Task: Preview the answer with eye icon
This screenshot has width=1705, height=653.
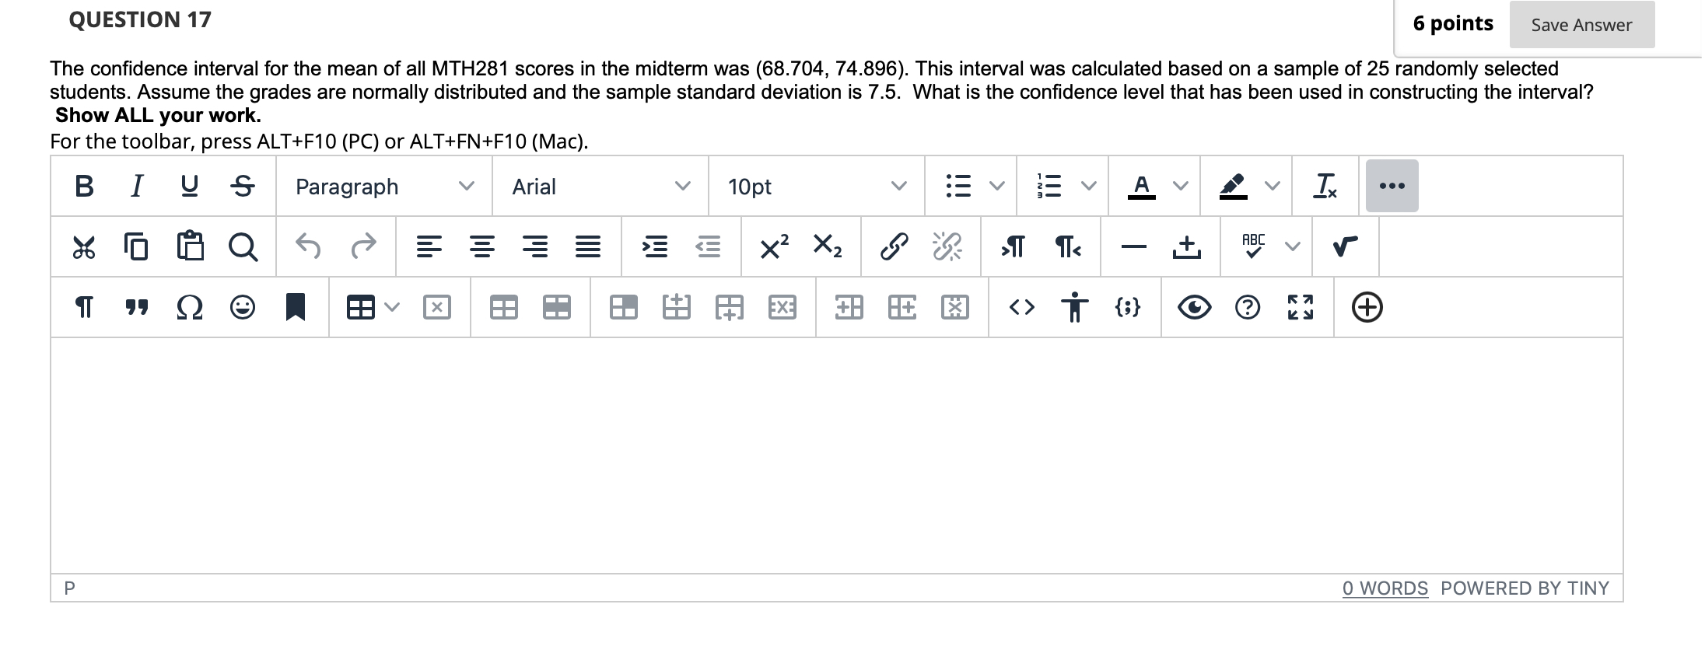Action: pyautogui.click(x=1195, y=308)
